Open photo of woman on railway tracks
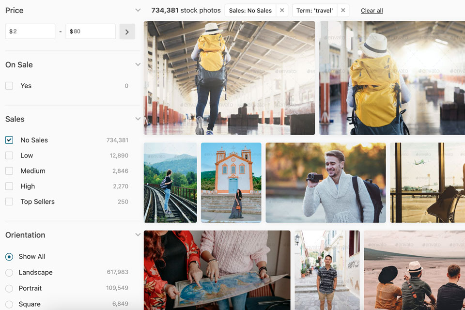The width and height of the screenshot is (465, 310). 170,183
